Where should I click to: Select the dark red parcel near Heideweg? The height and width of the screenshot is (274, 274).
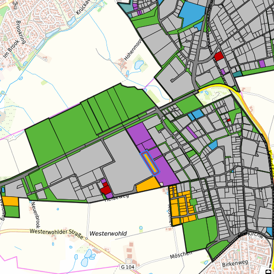[x=106, y=189]
